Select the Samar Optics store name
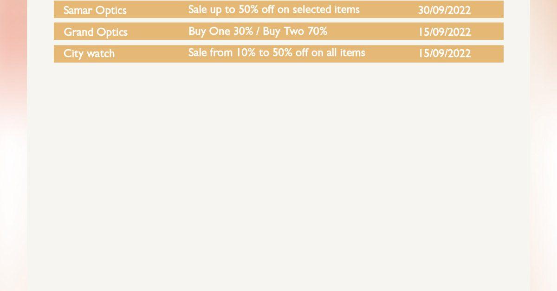Screen dimensions: 557x291 click(x=95, y=10)
